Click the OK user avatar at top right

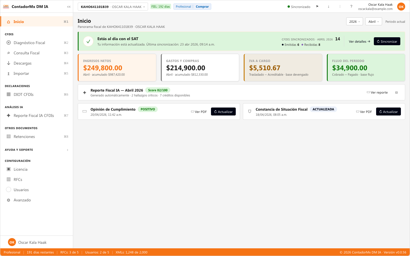click(401, 7)
